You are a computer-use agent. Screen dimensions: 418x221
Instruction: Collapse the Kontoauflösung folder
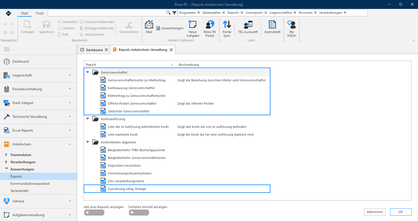[x=88, y=118]
